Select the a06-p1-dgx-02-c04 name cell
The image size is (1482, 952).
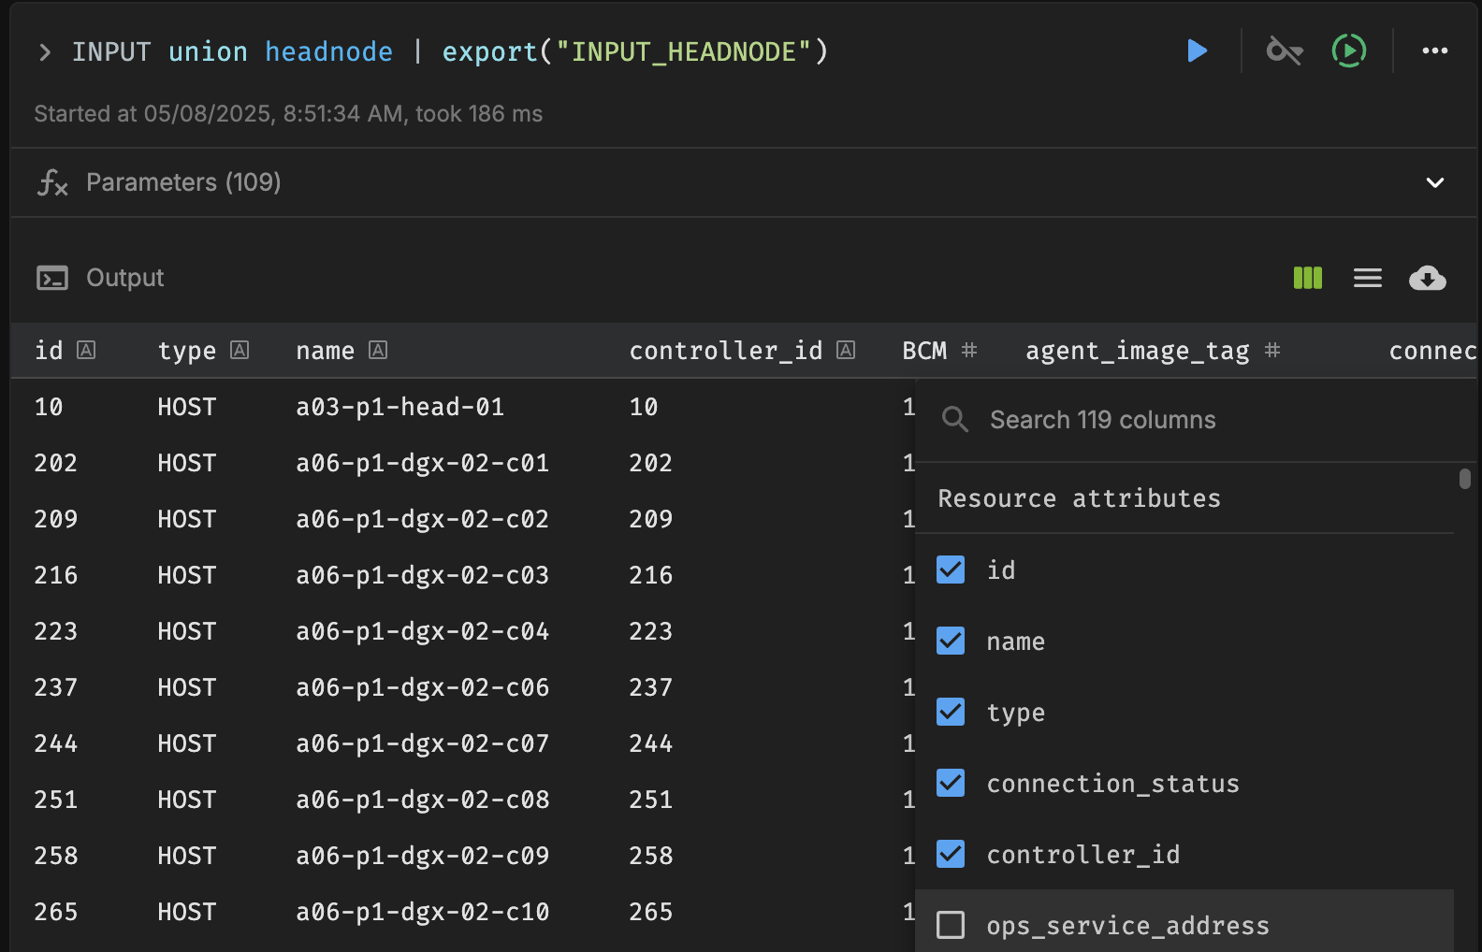click(423, 631)
